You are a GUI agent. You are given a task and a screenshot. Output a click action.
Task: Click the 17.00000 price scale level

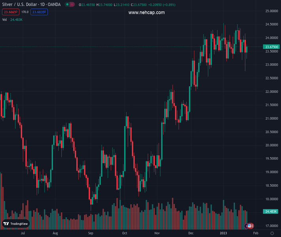coord(270,226)
